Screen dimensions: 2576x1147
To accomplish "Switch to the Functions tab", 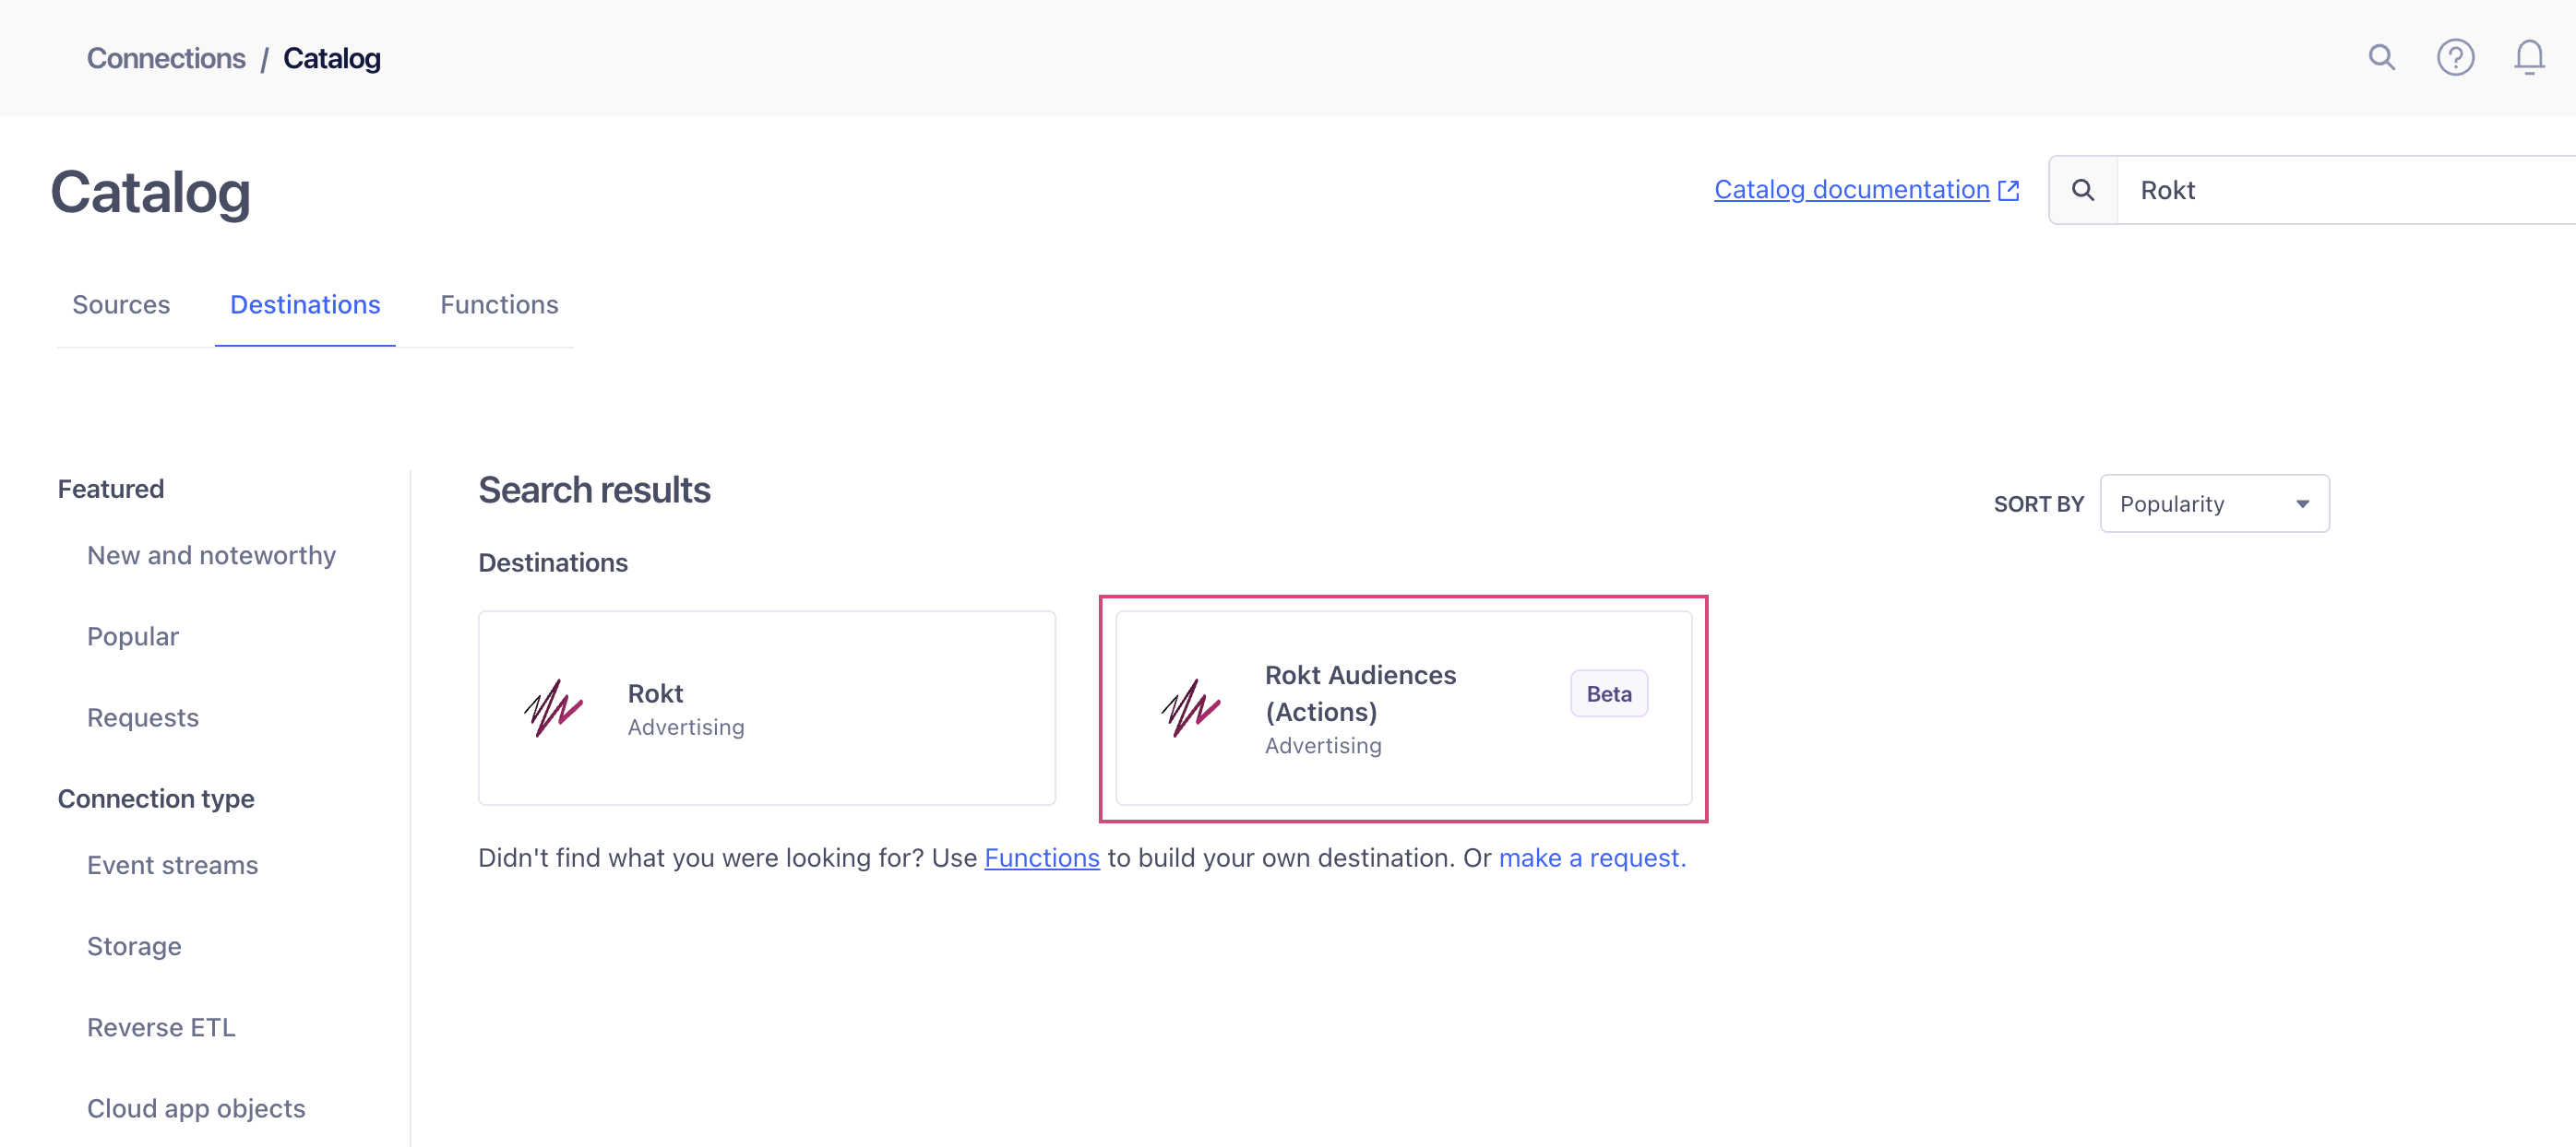I will pyautogui.click(x=499, y=305).
